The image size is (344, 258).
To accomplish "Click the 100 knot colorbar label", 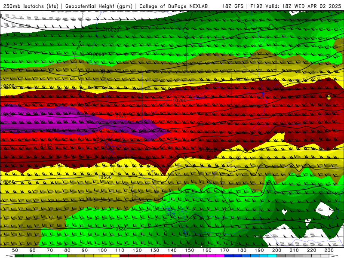I will 102,250.
